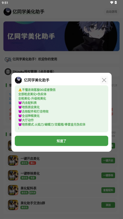Click the 恢复 tag under 一键移除美化
The width and height of the screenshot is (123, 219).
[x=33, y=178]
